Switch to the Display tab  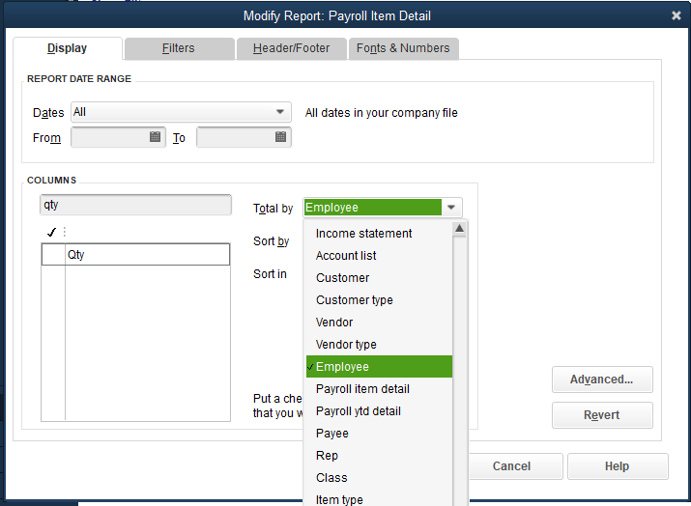pos(67,48)
